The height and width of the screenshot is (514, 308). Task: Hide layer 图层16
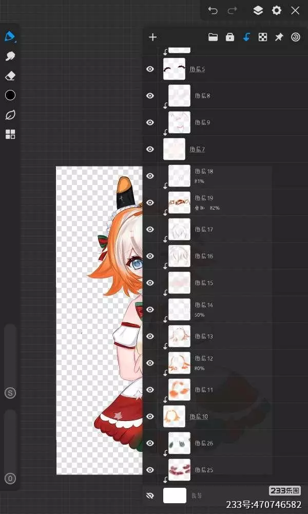150,256
